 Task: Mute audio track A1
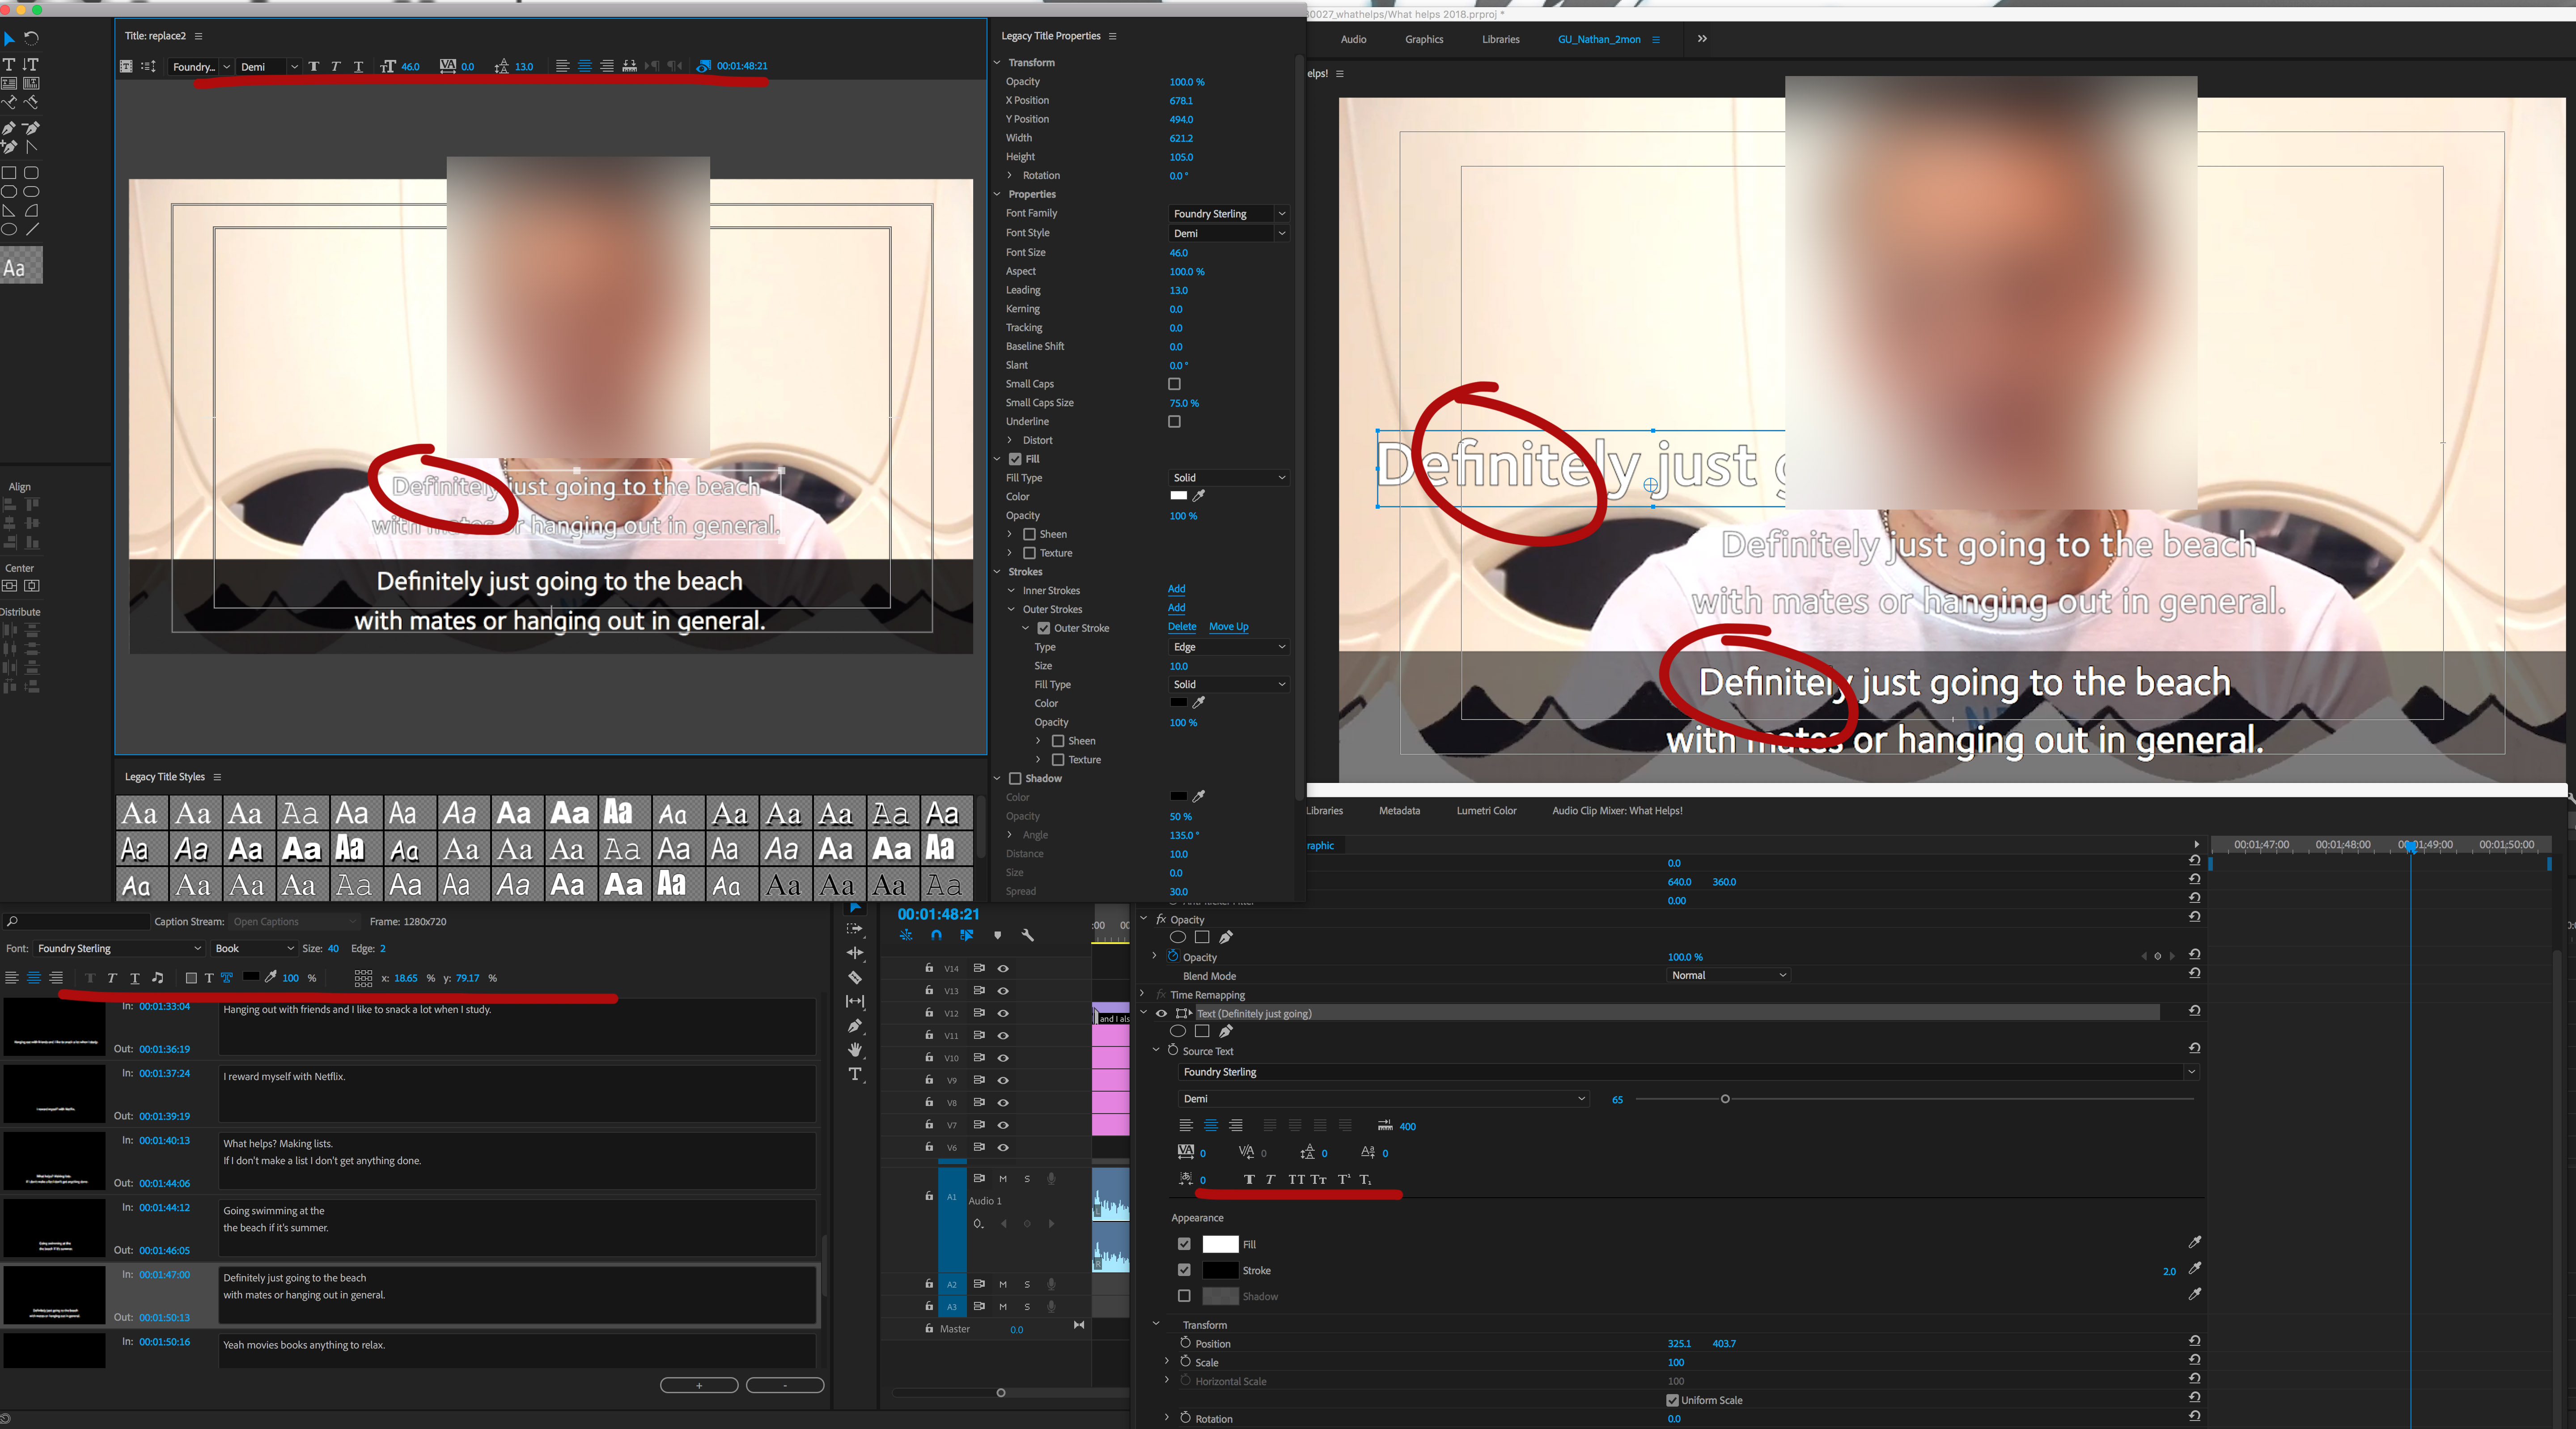click(x=1003, y=1179)
